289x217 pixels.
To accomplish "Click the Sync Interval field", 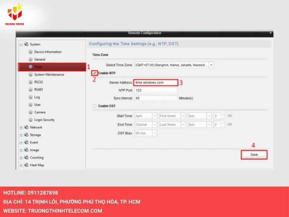I will point(156,98).
